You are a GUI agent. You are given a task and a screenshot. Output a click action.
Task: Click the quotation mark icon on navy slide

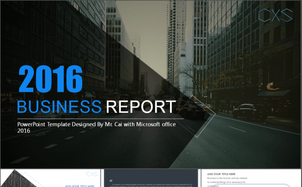(x=111, y=181)
